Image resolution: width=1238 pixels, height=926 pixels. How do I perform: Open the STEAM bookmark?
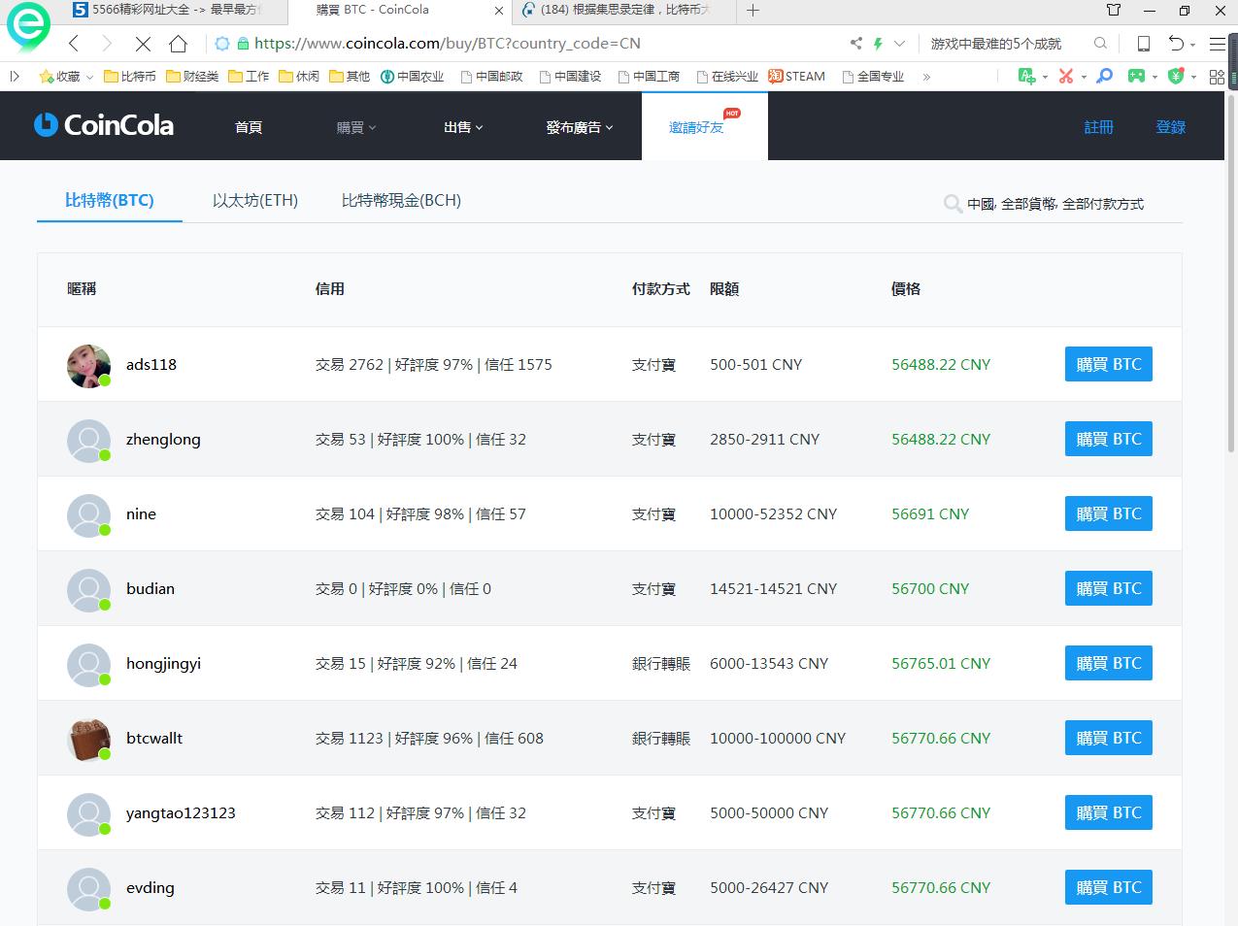797,76
